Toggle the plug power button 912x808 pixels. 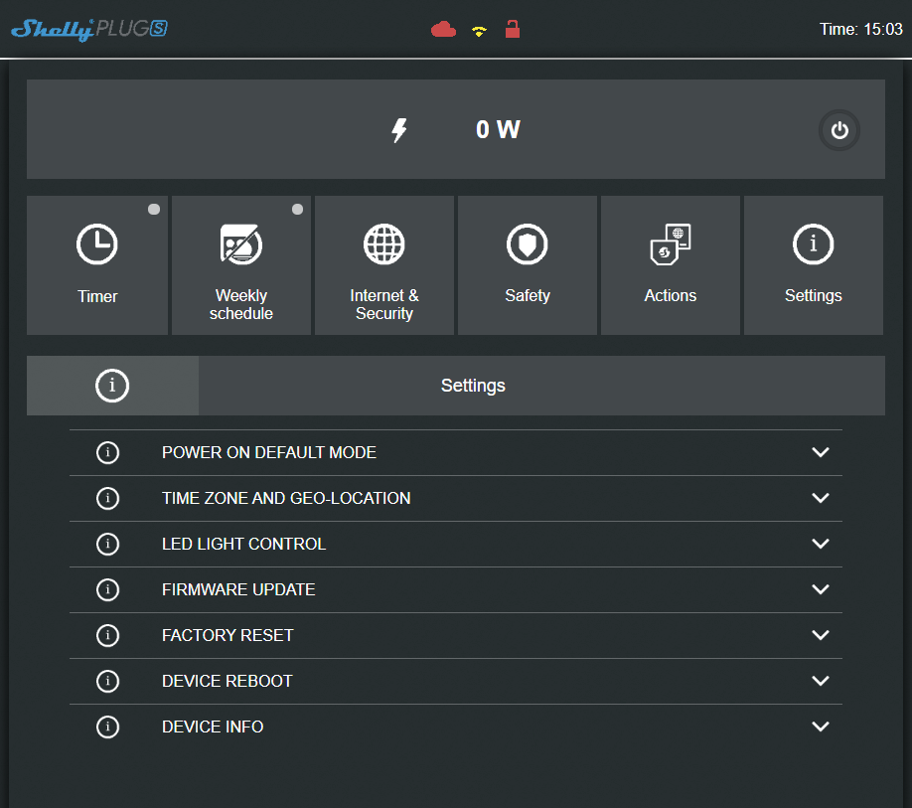pos(839,130)
